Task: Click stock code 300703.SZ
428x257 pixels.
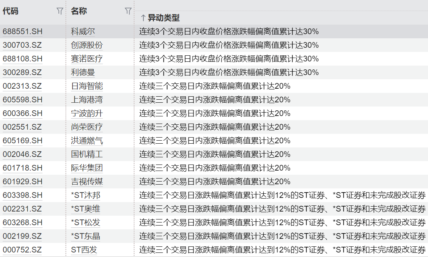Action: (x=22, y=45)
